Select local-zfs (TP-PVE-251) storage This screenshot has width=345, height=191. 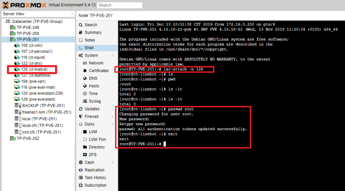point(43,125)
